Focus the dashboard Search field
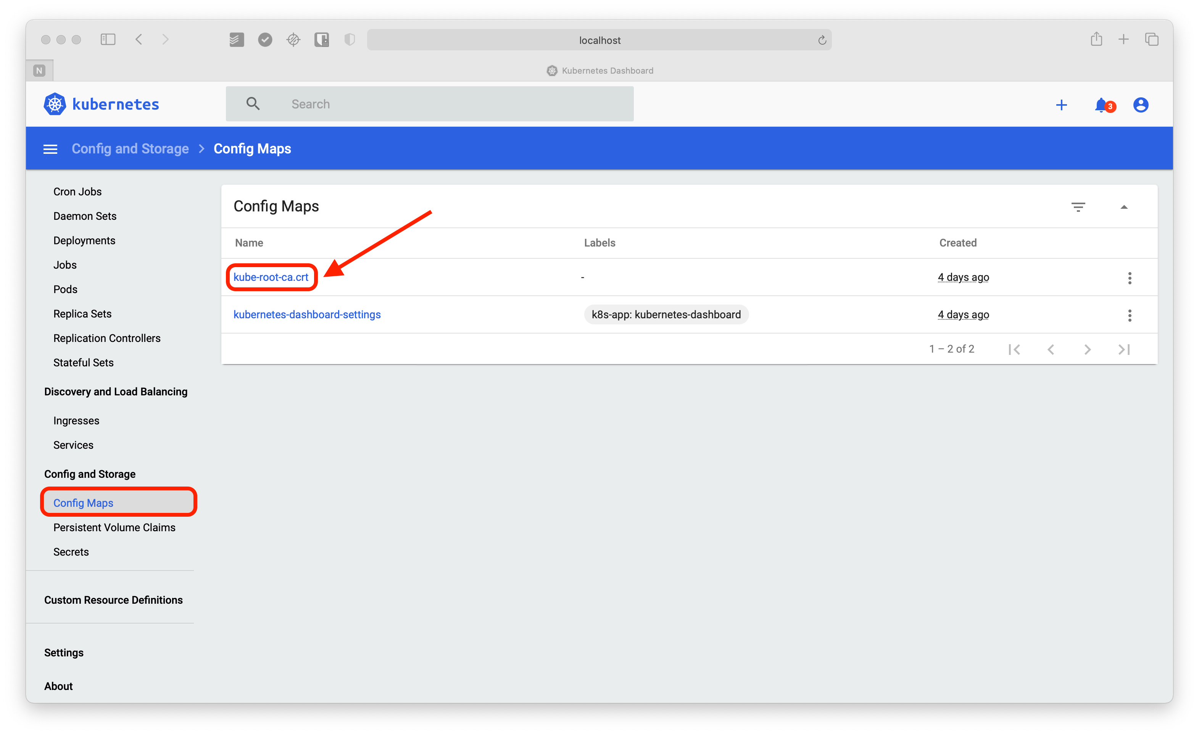The height and width of the screenshot is (735, 1199). pos(430,104)
